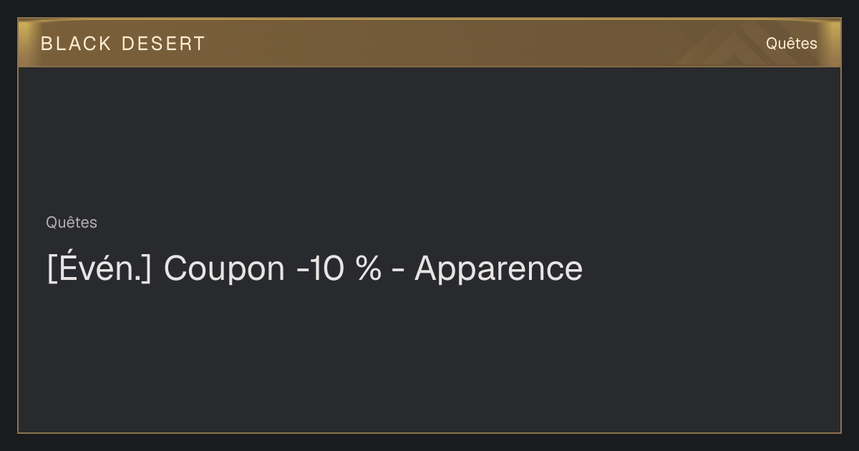Click the word BLACK in the logo
The width and height of the screenshot is (859, 451).
click(x=76, y=44)
